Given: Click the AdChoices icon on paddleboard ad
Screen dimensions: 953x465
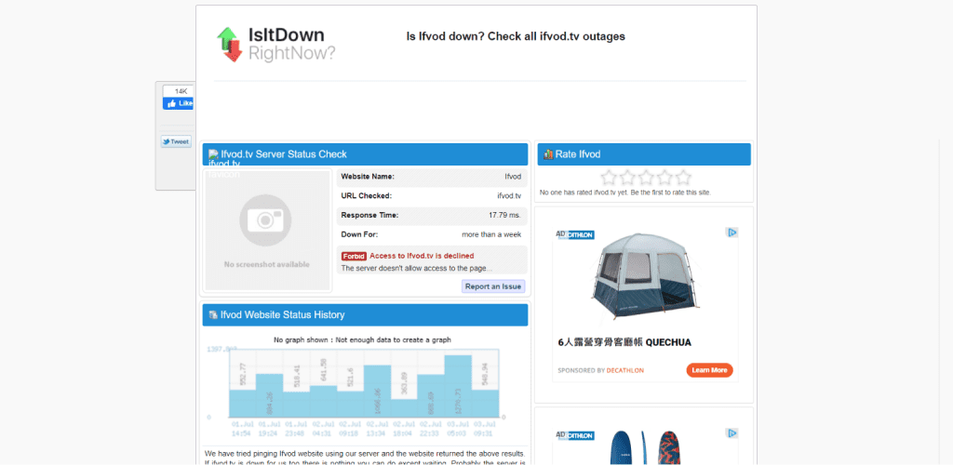Looking at the screenshot, I should pos(732,433).
